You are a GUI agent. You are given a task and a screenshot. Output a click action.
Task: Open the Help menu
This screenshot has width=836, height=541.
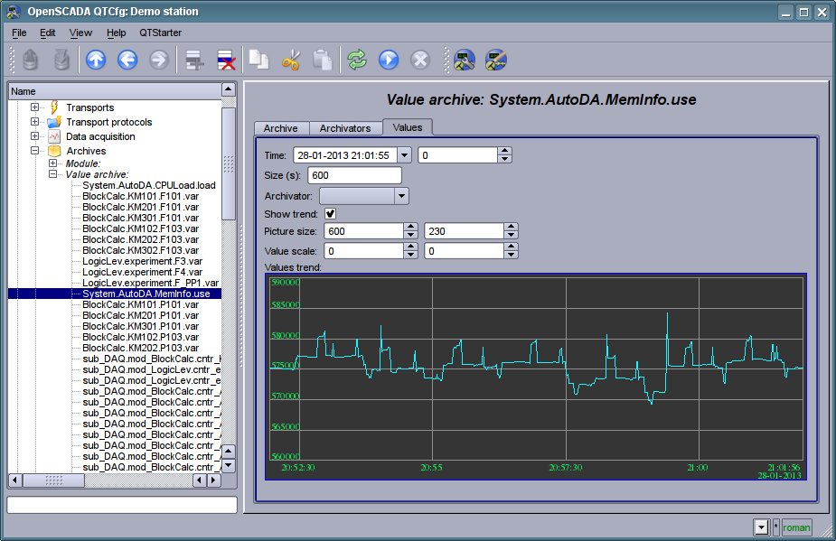point(117,33)
